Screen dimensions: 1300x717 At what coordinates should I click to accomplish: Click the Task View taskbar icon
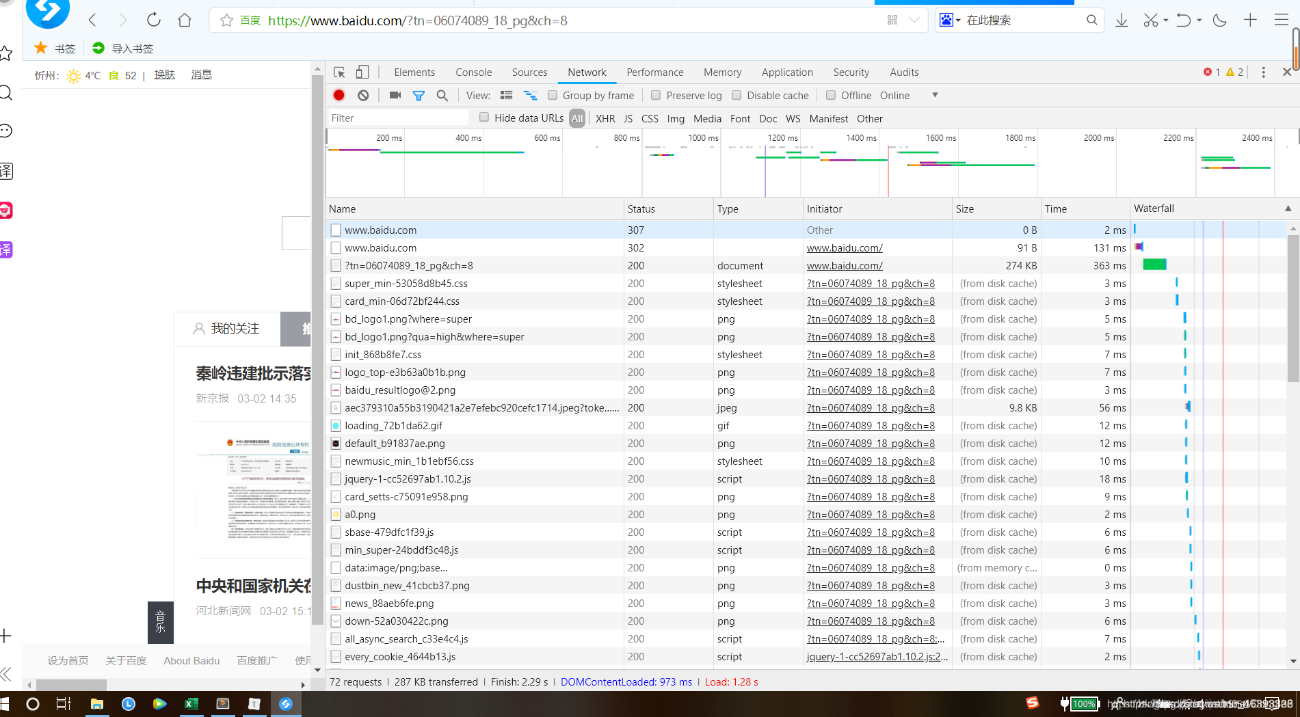click(x=64, y=704)
